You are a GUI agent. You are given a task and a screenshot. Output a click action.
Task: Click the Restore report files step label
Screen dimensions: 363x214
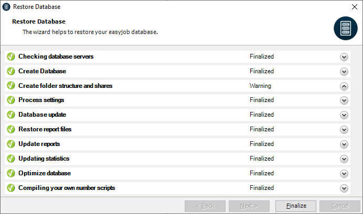45,129
